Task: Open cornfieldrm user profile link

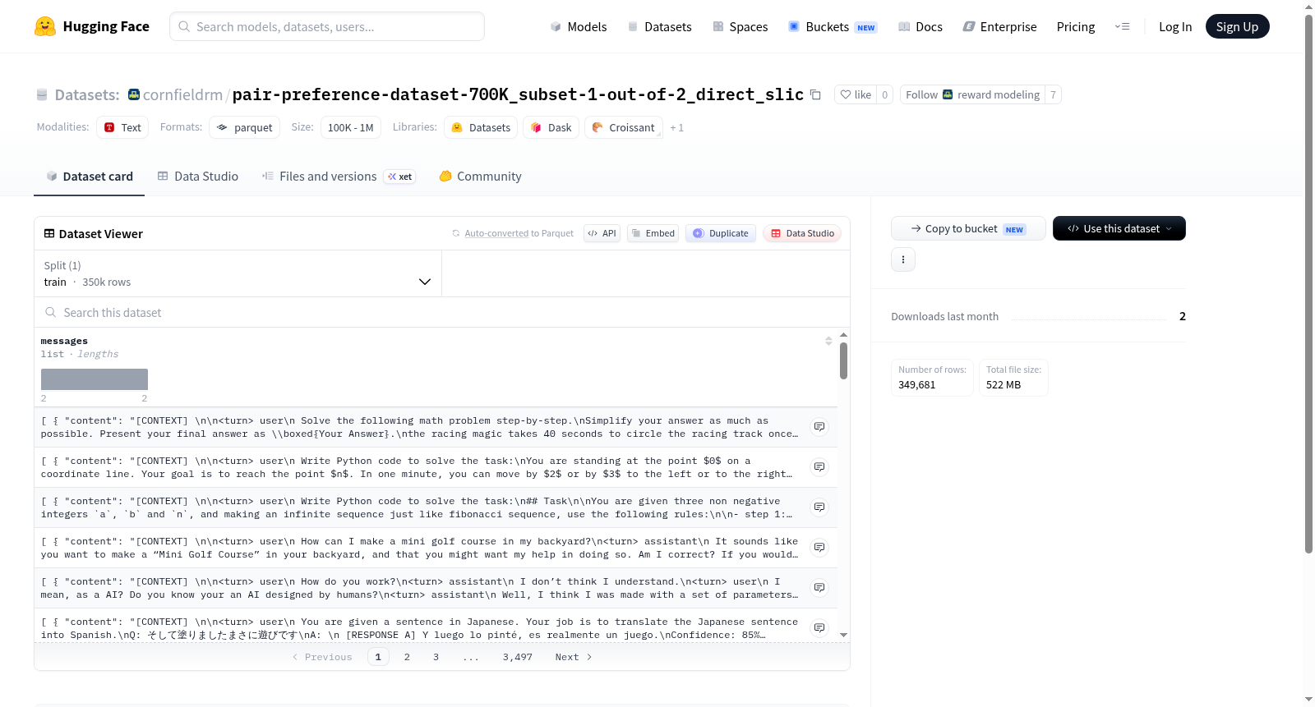Action: coord(182,94)
